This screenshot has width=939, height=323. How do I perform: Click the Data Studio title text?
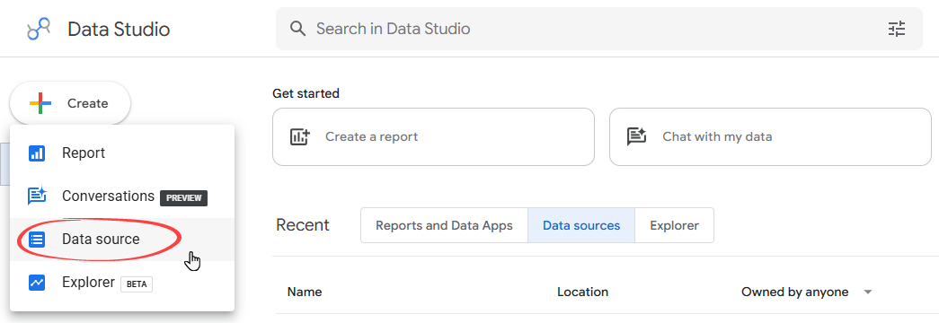(119, 30)
